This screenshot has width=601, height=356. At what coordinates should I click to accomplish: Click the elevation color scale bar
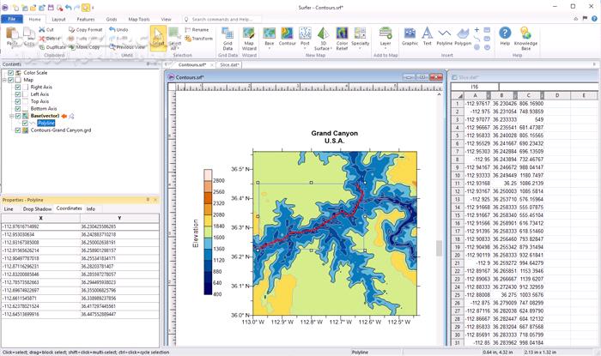[208, 233]
